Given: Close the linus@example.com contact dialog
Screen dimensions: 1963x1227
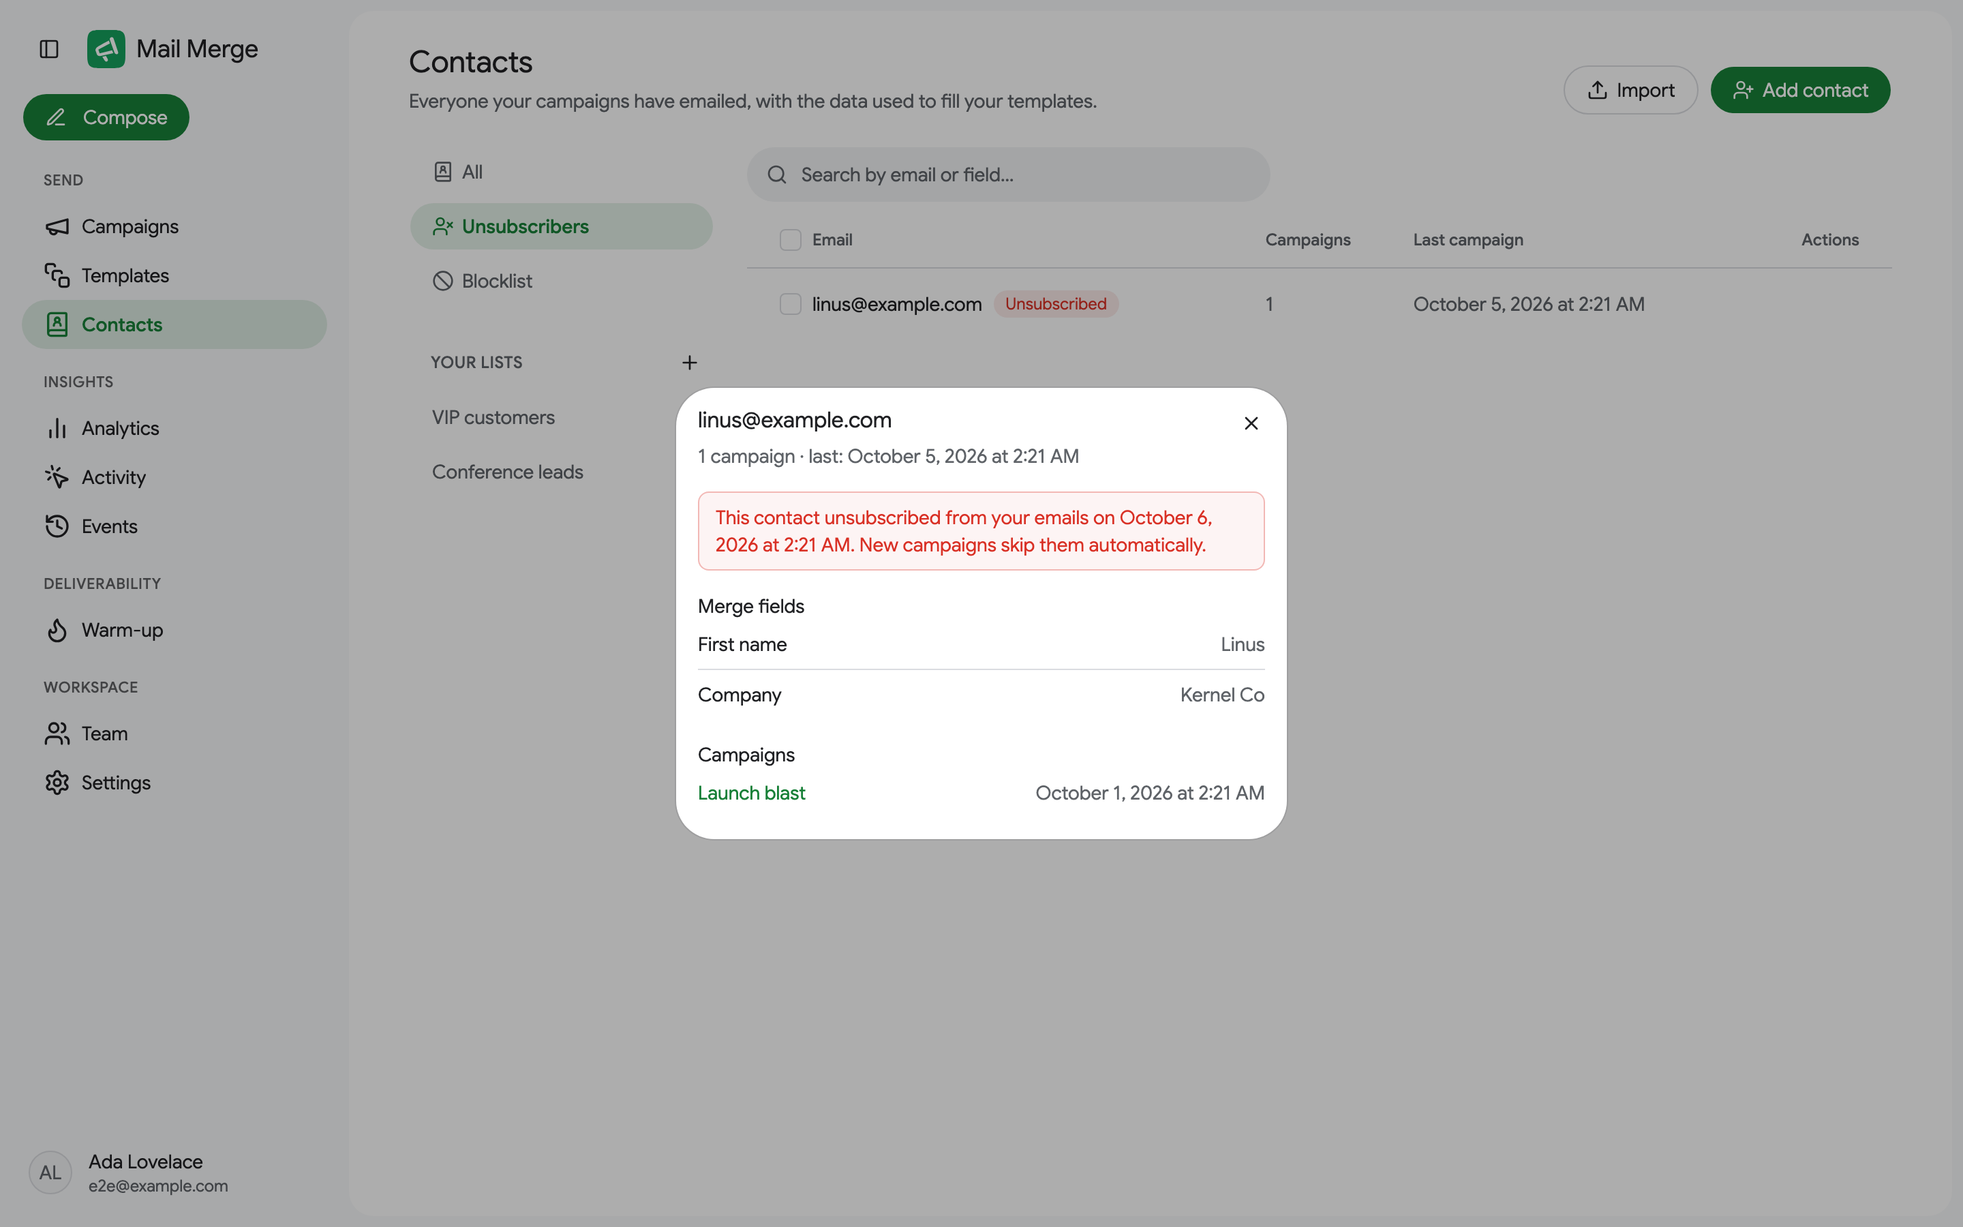Looking at the screenshot, I should [x=1251, y=423].
